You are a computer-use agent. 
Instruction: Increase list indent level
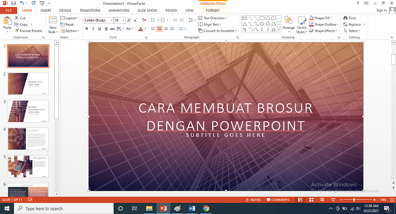pos(181,20)
